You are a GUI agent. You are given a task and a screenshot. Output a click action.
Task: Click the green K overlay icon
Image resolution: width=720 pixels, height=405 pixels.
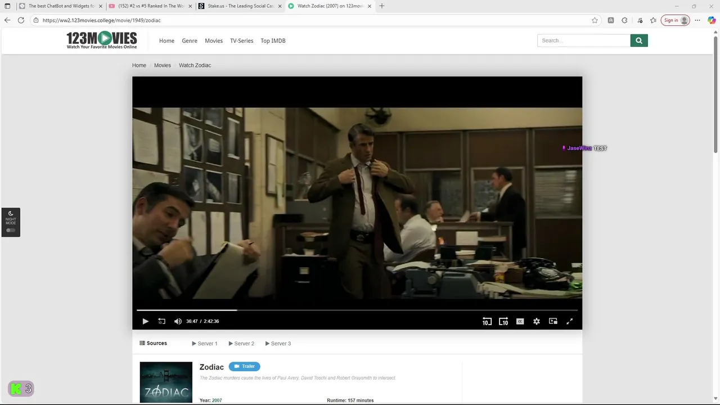16,389
